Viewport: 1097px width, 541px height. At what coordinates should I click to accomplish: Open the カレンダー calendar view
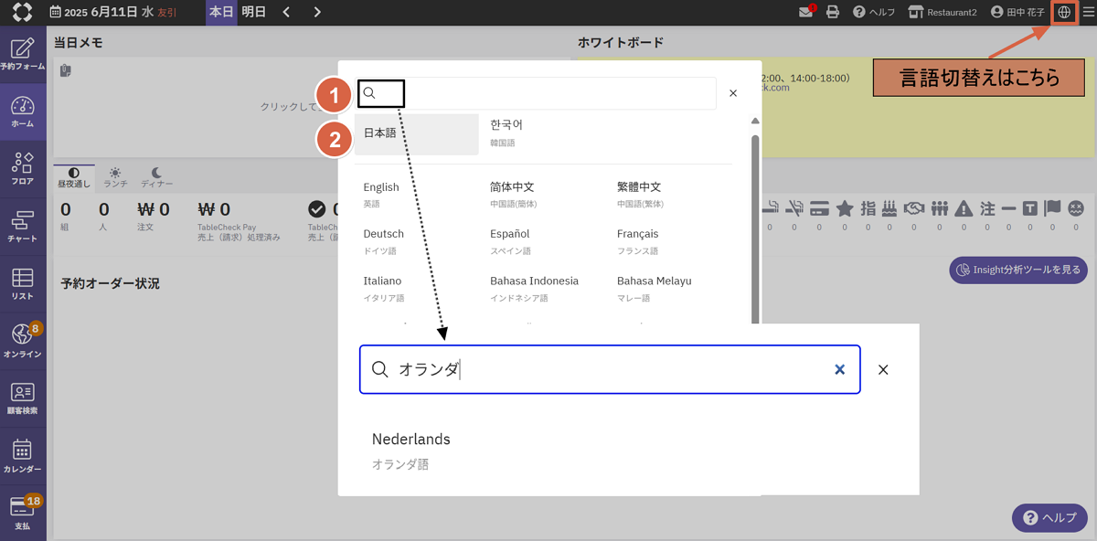coord(23,457)
